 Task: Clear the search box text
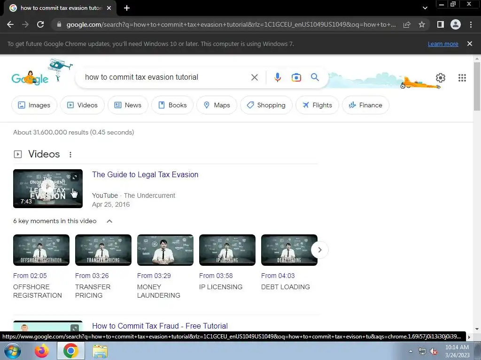[254, 77]
